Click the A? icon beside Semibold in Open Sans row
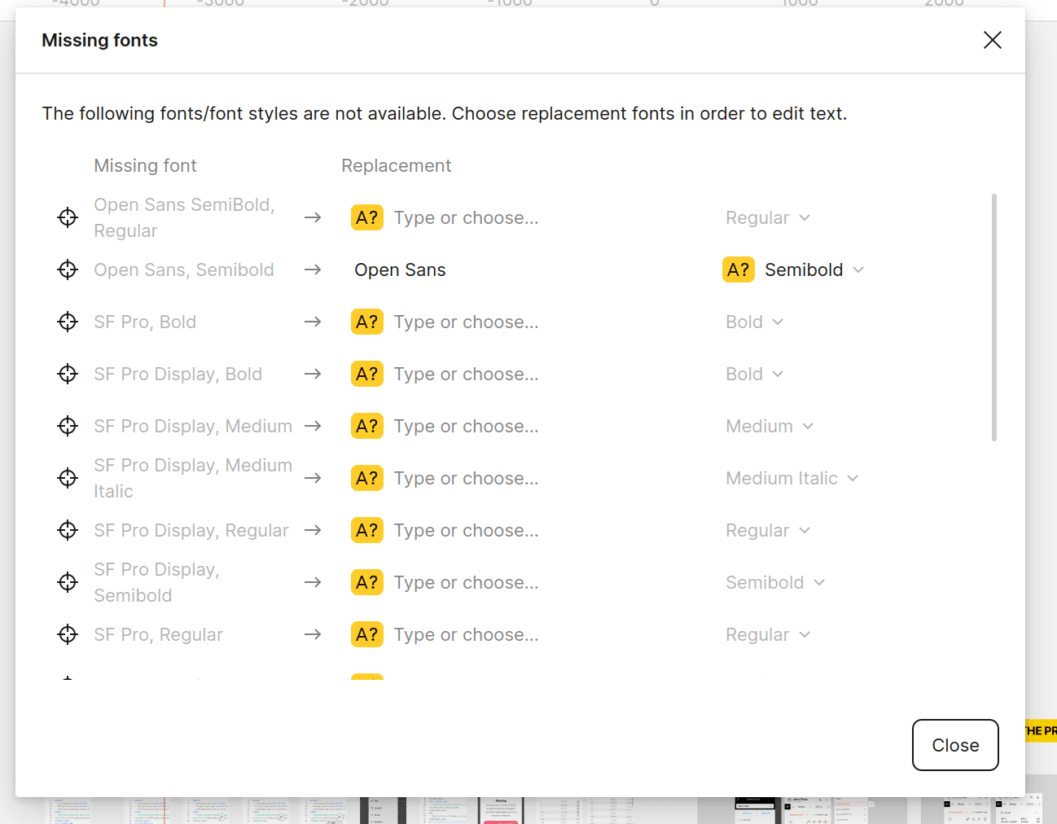 point(739,270)
